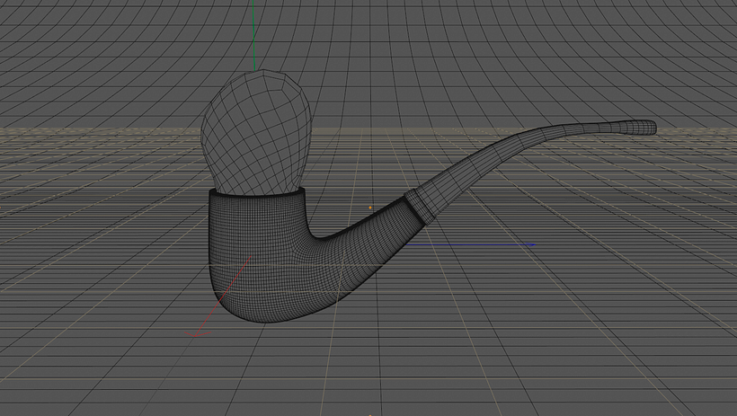The width and height of the screenshot is (737, 416).
Task: Select the pipe bowl wireframe mesh
Action: (x=256, y=256)
